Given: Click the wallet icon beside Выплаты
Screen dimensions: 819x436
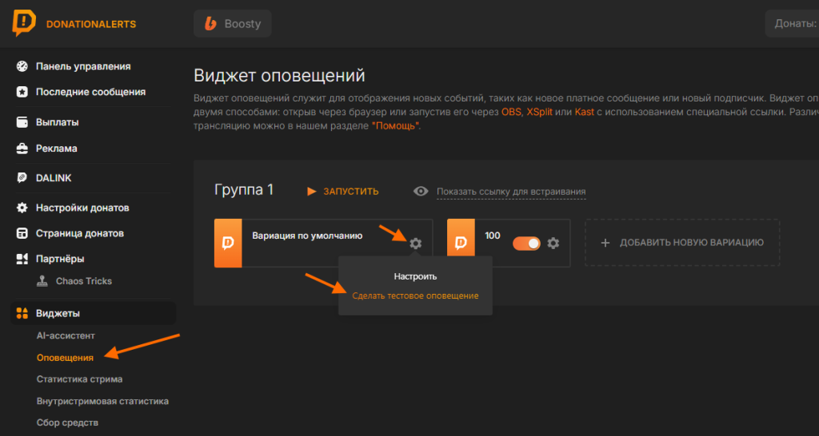Looking at the screenshot, I should click(x=22, y=122).
